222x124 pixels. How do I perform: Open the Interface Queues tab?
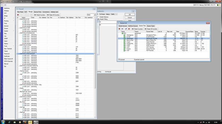tap(133, 26)
